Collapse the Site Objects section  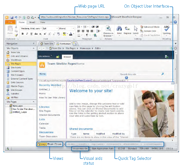[33, 48]
